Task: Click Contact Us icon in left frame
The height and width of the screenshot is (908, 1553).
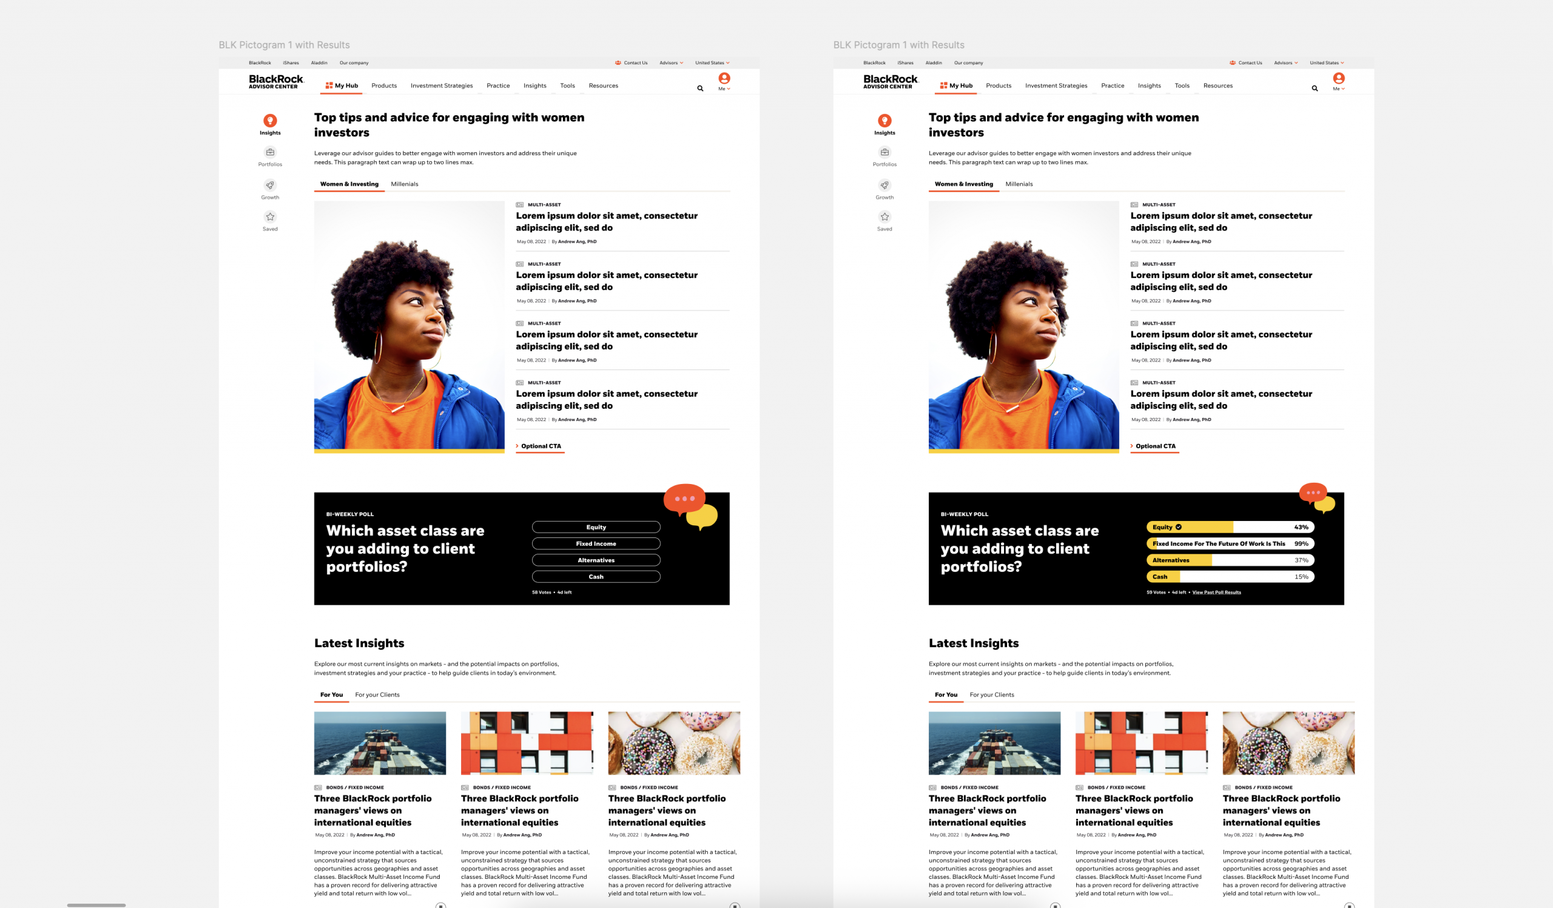Action: click(x=618, y=63)
